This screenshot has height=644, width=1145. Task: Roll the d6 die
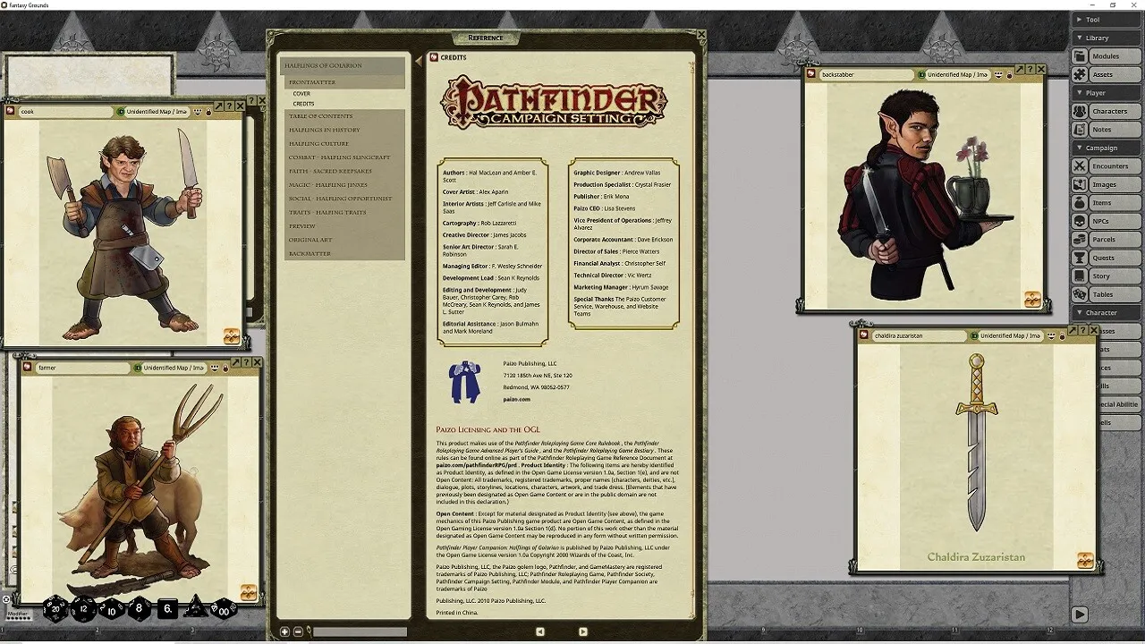coord(167,609)
